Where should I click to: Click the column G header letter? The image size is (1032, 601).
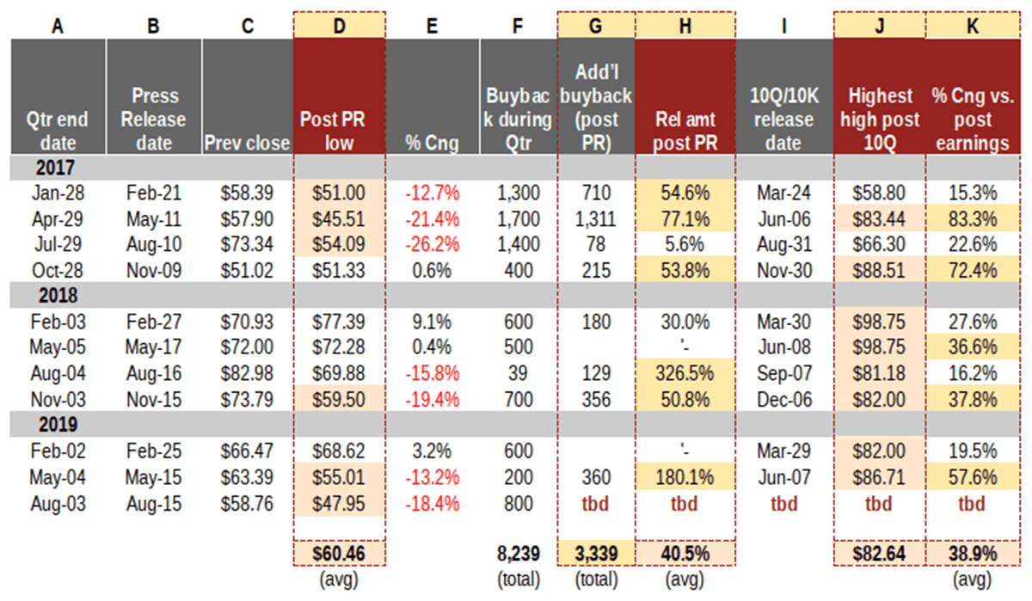595,26
